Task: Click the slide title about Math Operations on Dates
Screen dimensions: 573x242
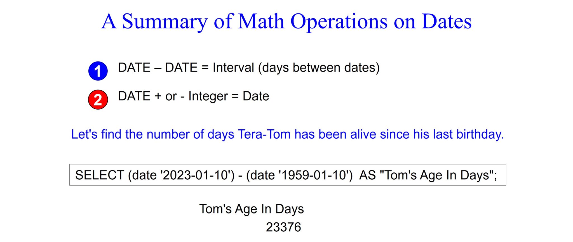Action: (x=286, y=21)
